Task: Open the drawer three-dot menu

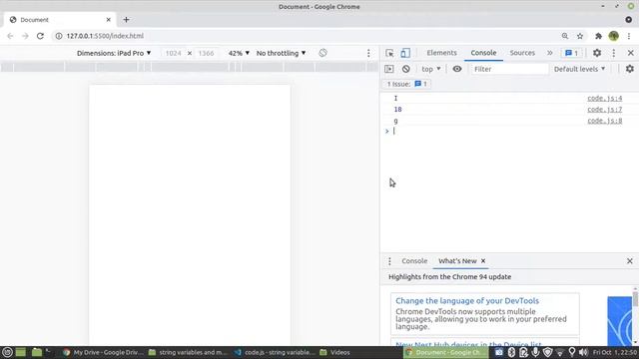Action: point(389,261)
